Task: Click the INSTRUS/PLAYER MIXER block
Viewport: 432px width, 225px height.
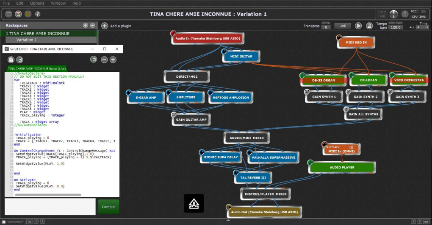Action: pos(265,194)
